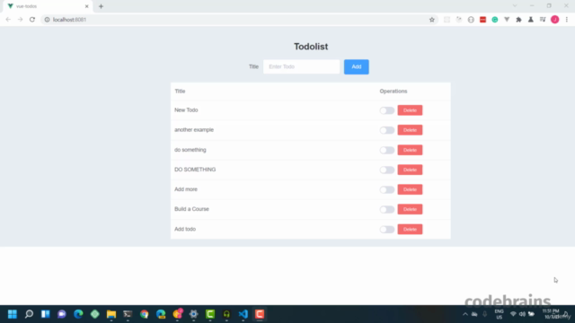
Task: Open the ENG US language switcher
Action: pos(500,314)
